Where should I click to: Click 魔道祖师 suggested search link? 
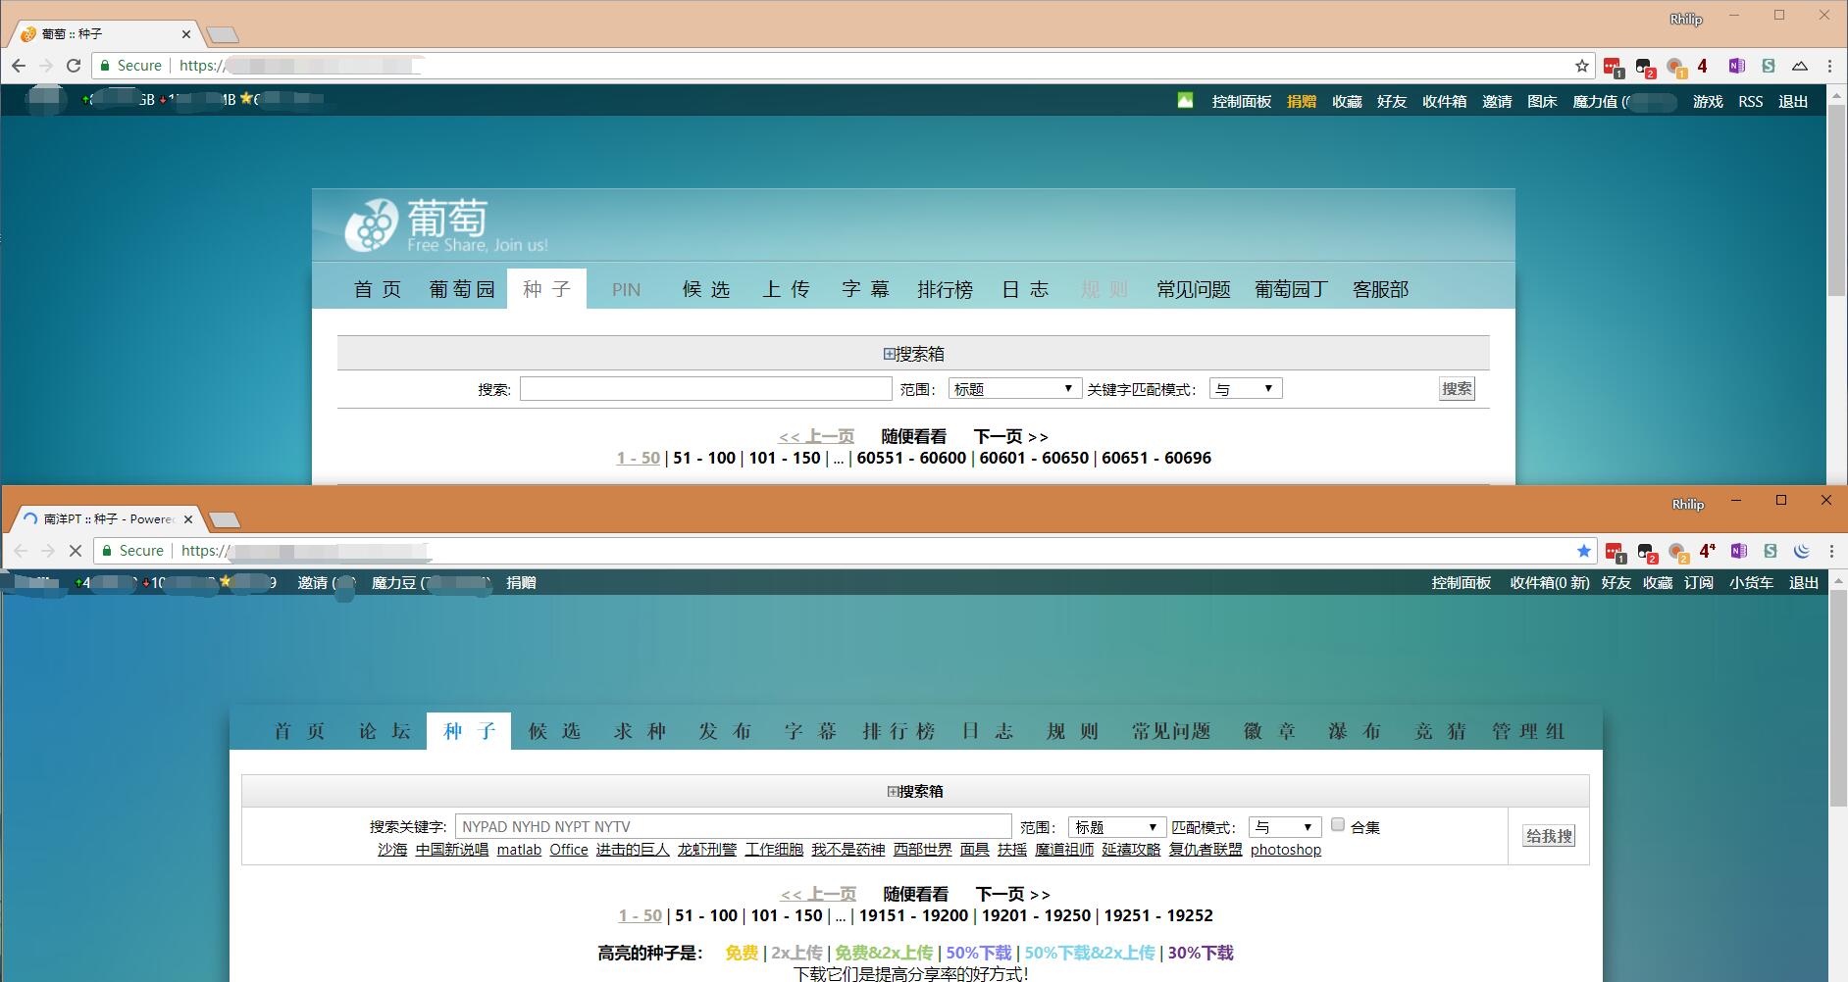(x=1064, y=850)
